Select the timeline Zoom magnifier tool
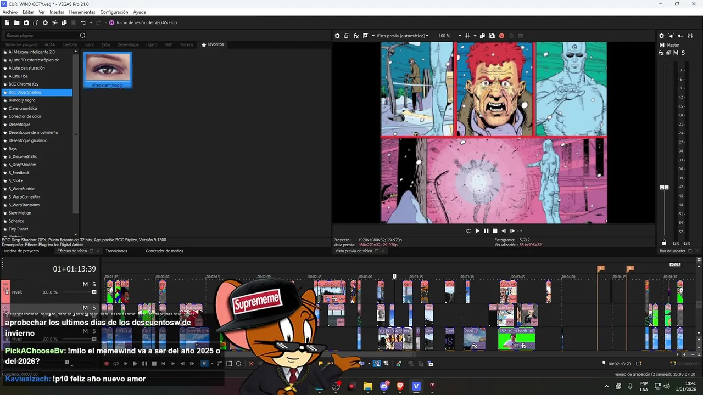703x395 pixels. [x=239, y=364]
